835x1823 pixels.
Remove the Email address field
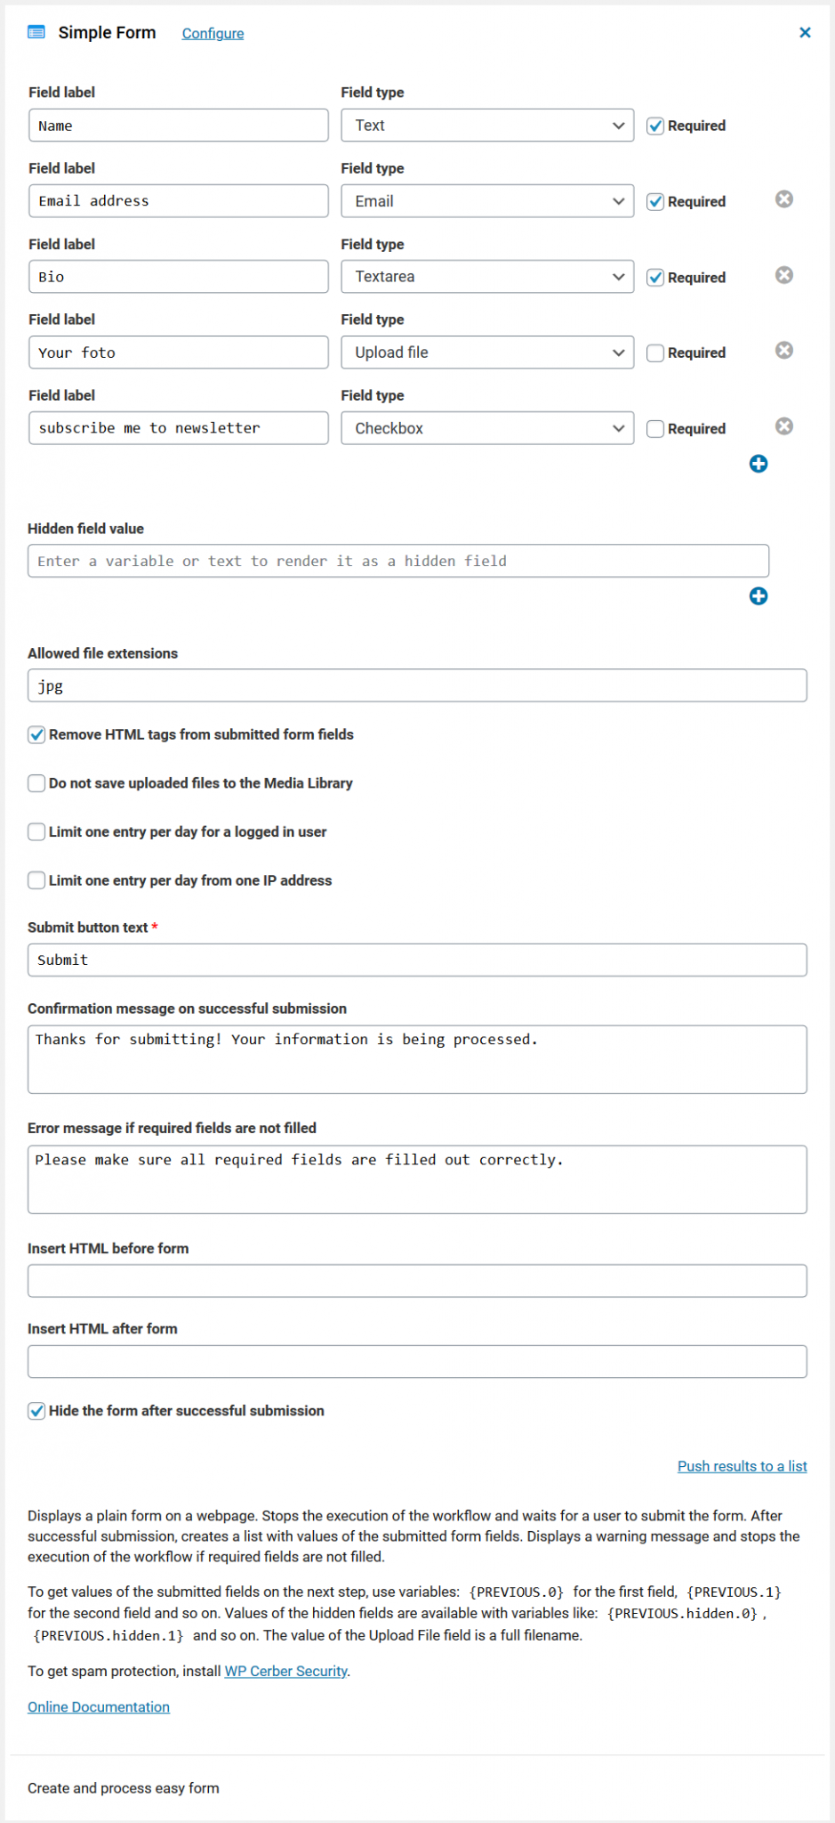(x=783, y=199)
